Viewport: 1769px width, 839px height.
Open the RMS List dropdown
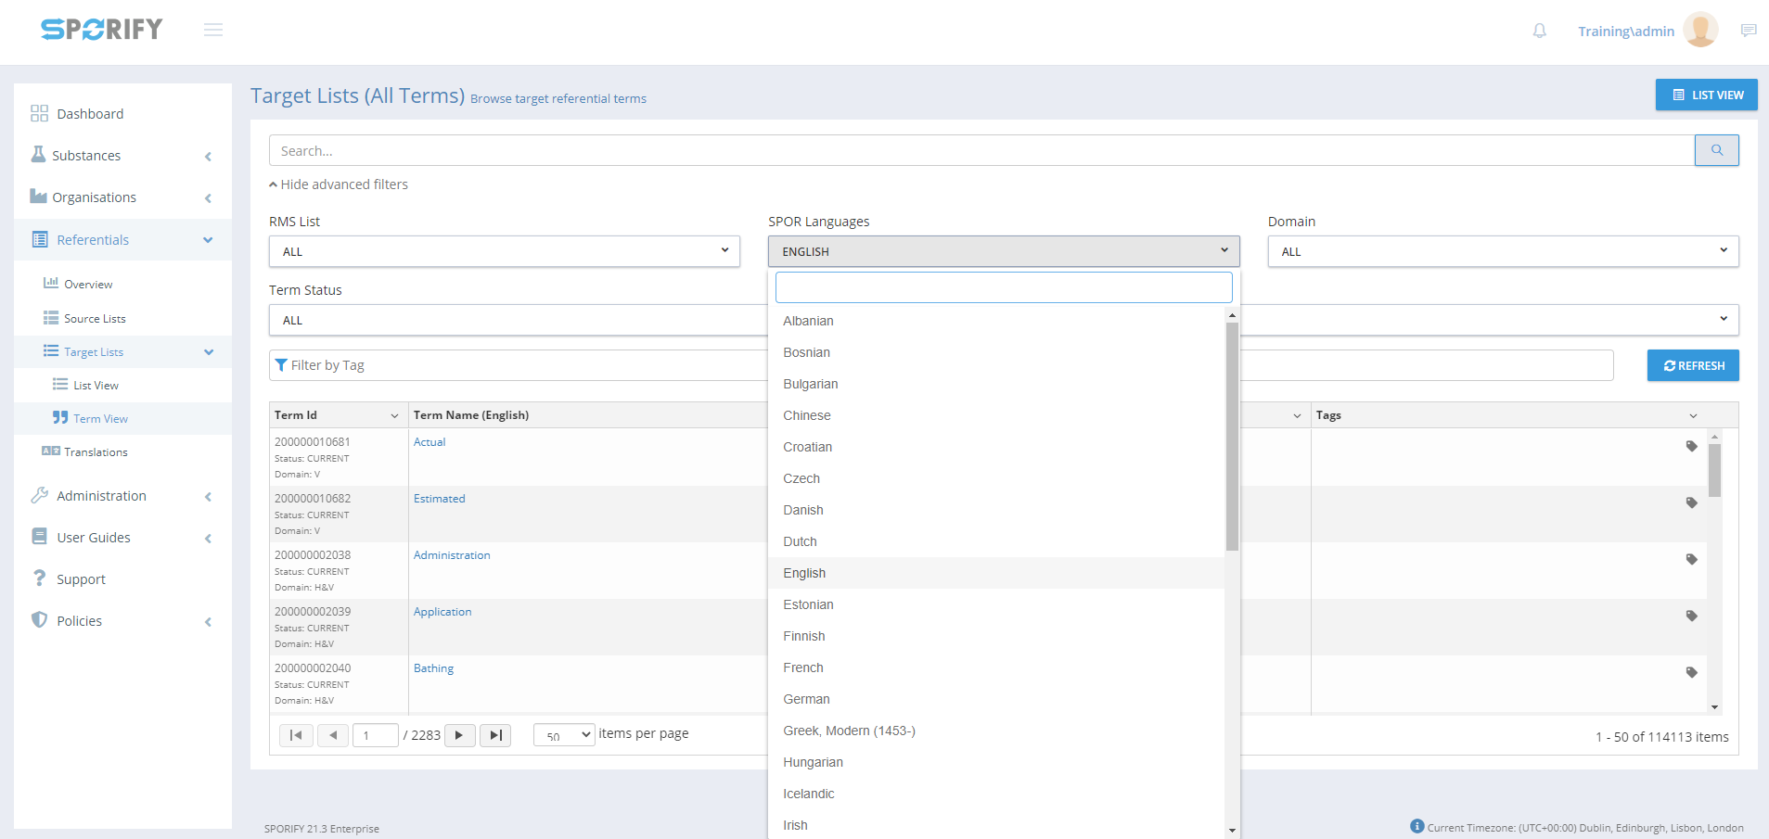pos(504,251)
